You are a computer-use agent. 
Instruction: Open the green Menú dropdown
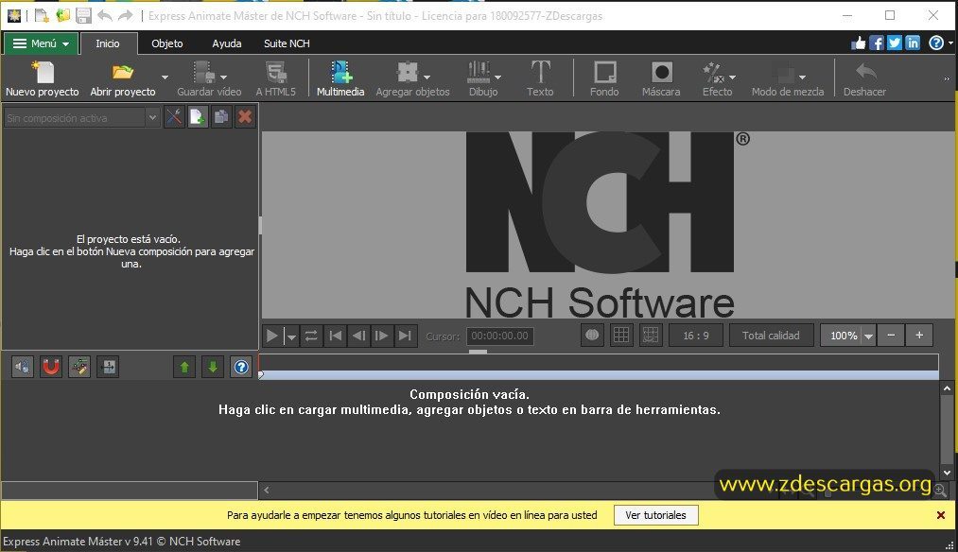point(41,43)
